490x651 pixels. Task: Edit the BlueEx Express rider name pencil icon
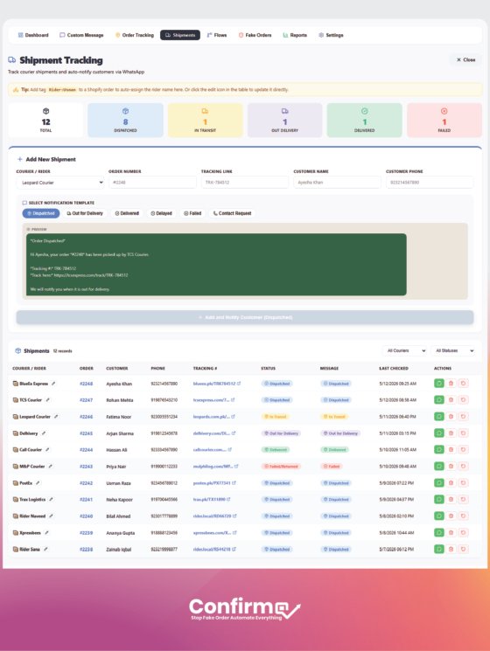tap(53, 384)
